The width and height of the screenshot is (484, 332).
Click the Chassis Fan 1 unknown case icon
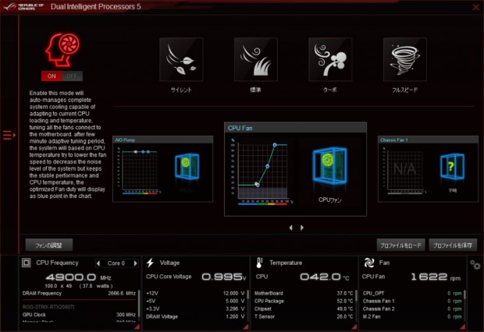pyautogui.click(x=452, y=167)
